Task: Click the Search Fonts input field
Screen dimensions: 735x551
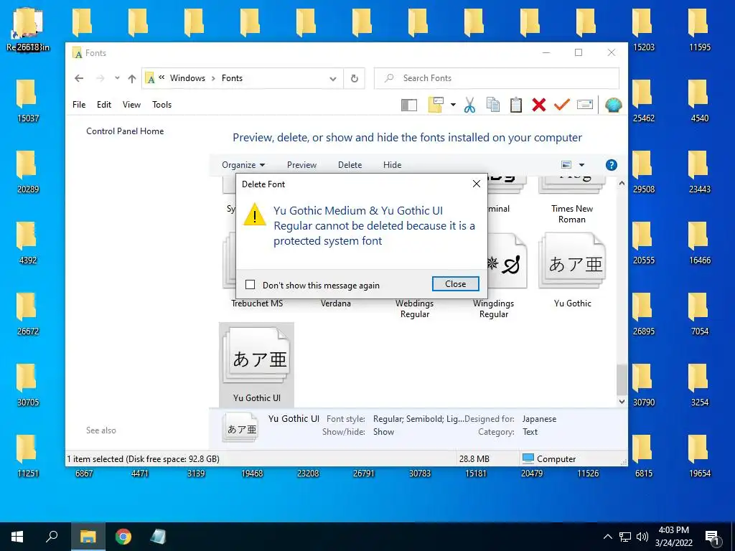Action: point(497,78)
